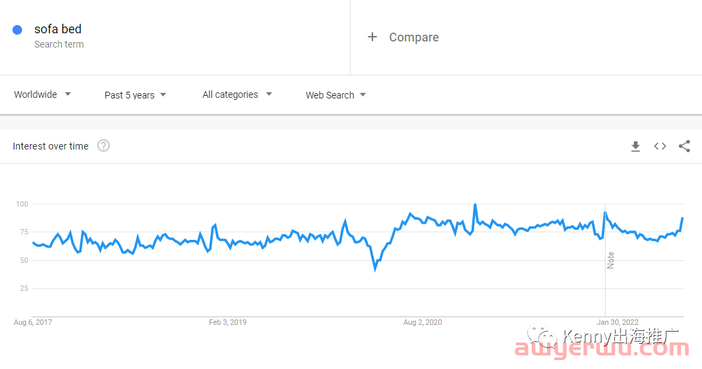Click the plus icon beside Compare
Screen dimensions: 702x369
click(x=372, y=37)
